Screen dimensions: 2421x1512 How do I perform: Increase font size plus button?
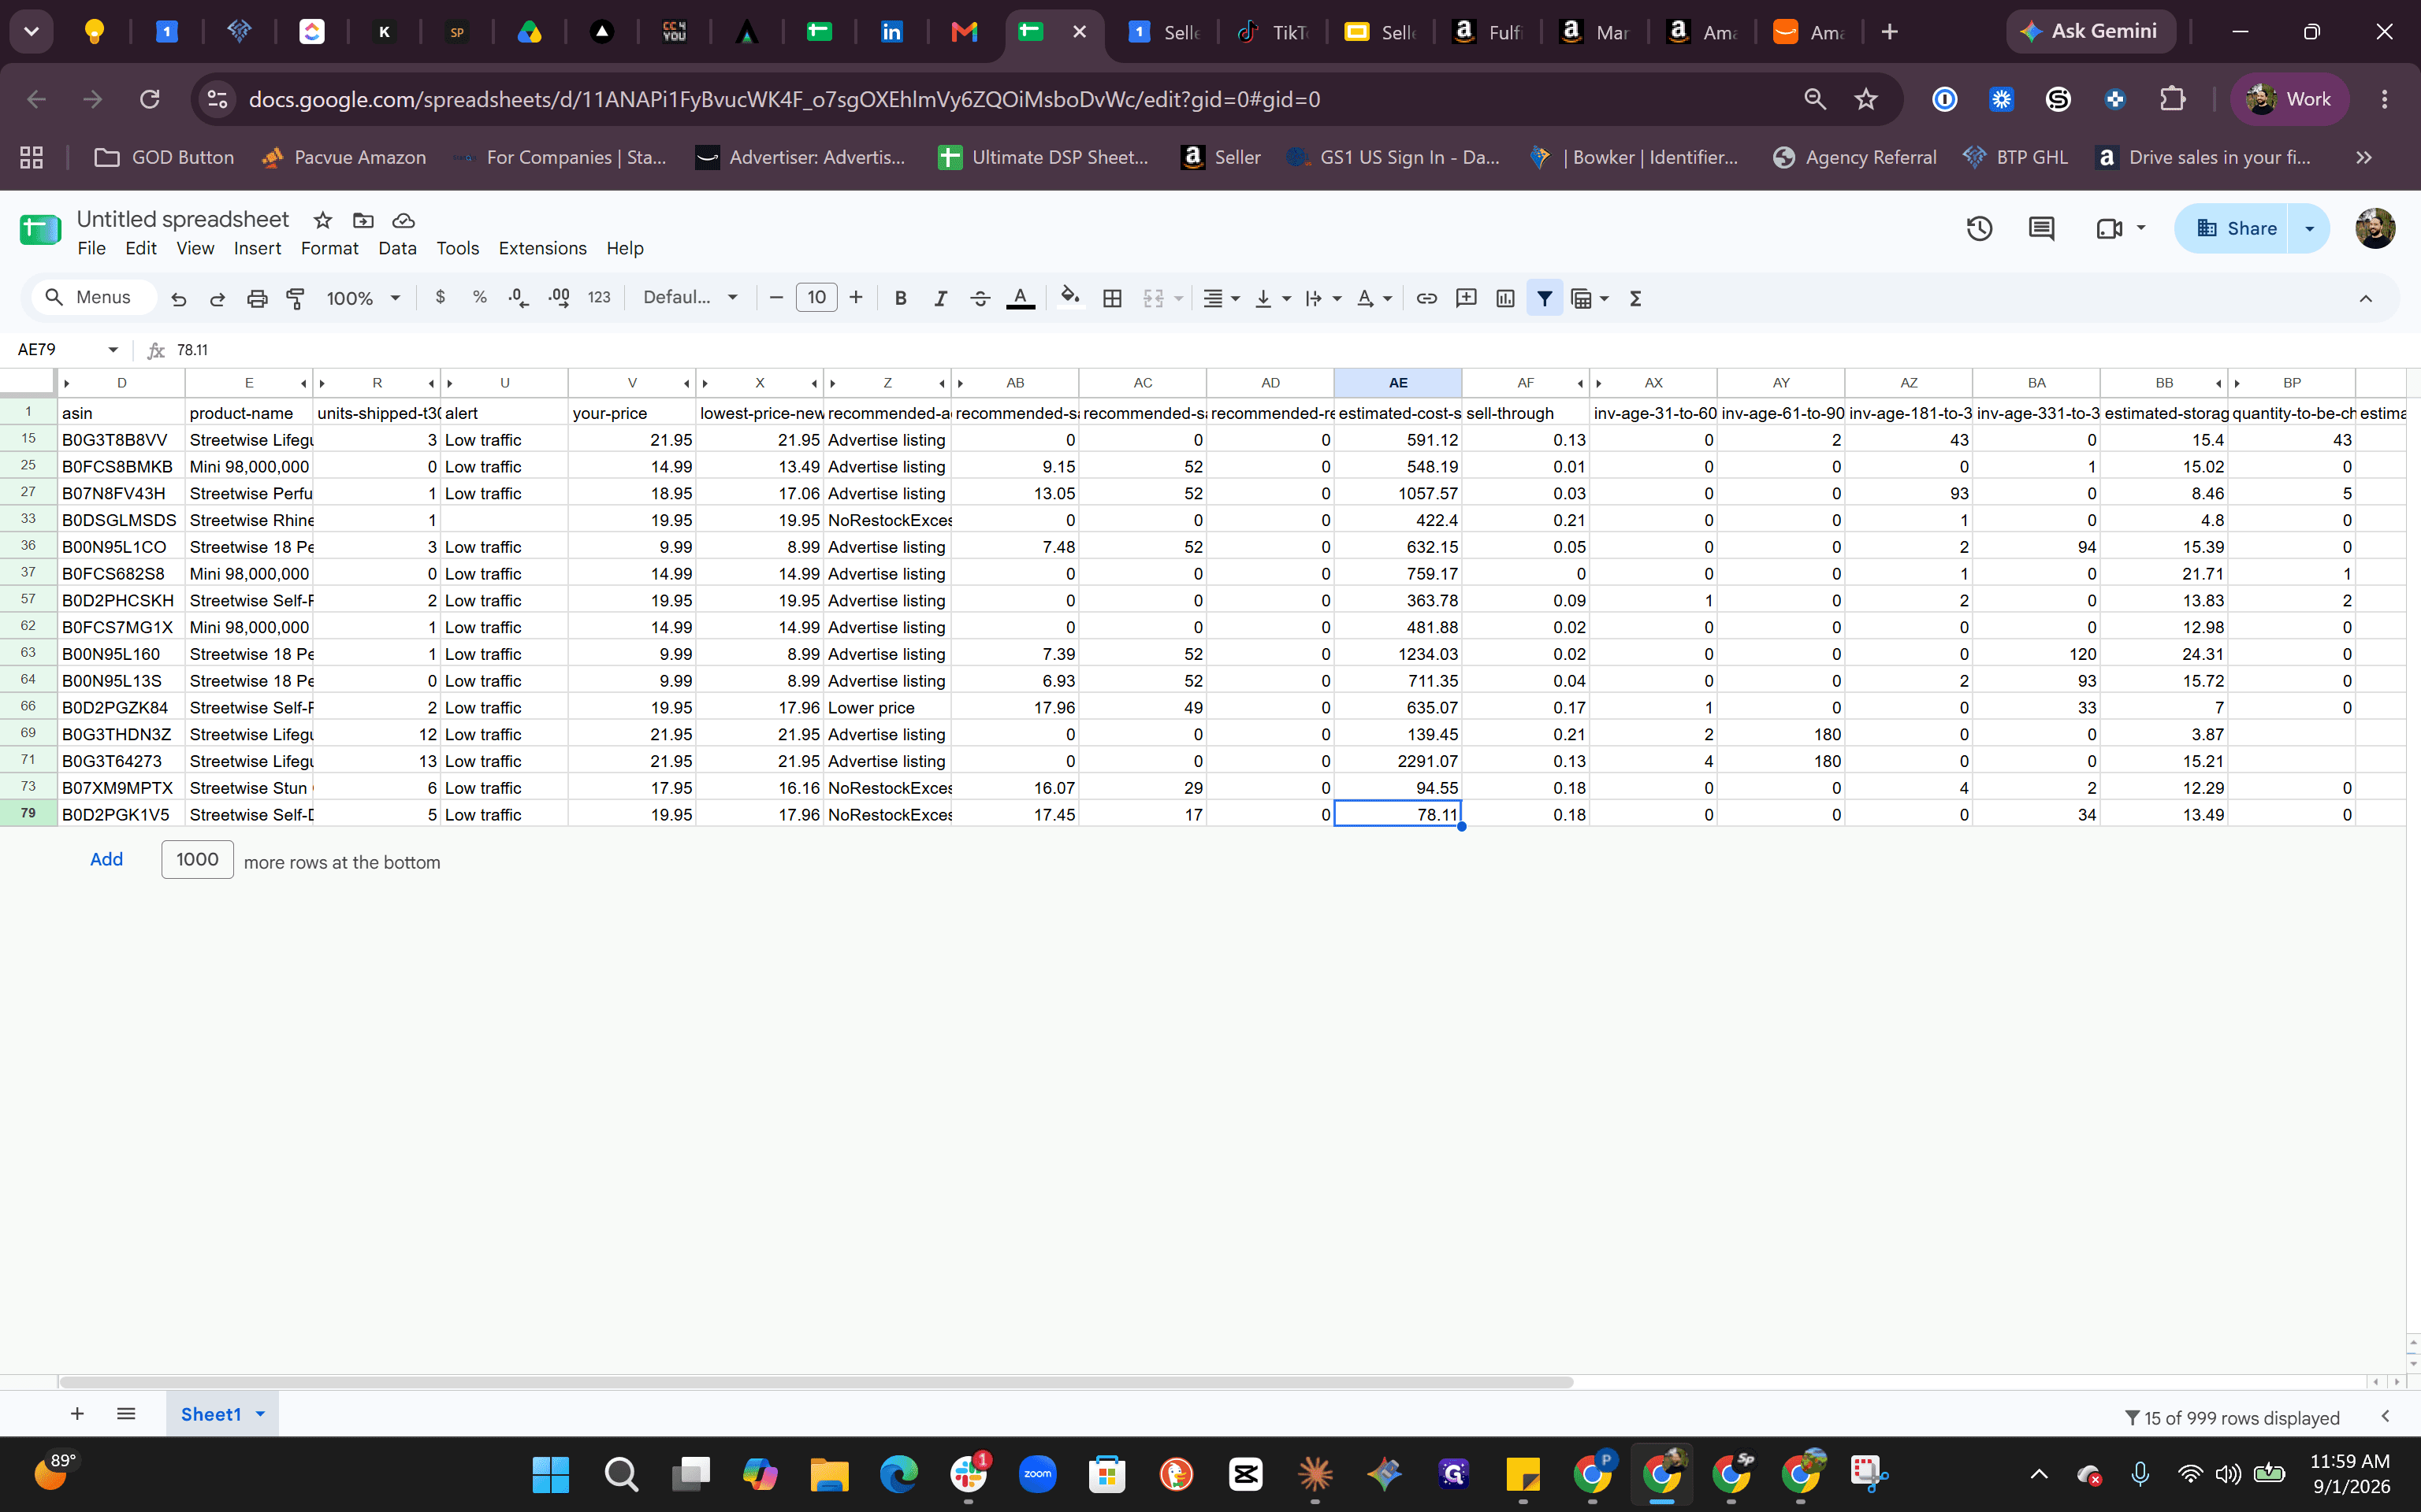tap(855, 298)
